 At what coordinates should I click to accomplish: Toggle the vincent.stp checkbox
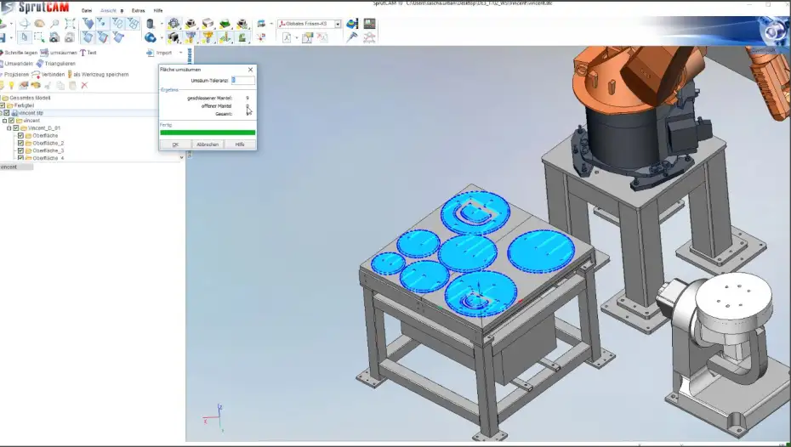[x=7, y=113]
